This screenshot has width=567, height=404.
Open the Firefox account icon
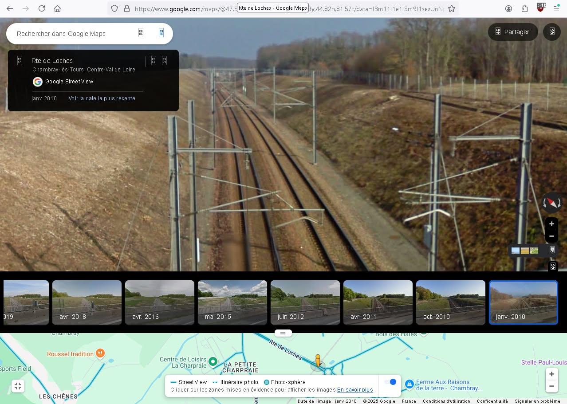pos(509,8)
